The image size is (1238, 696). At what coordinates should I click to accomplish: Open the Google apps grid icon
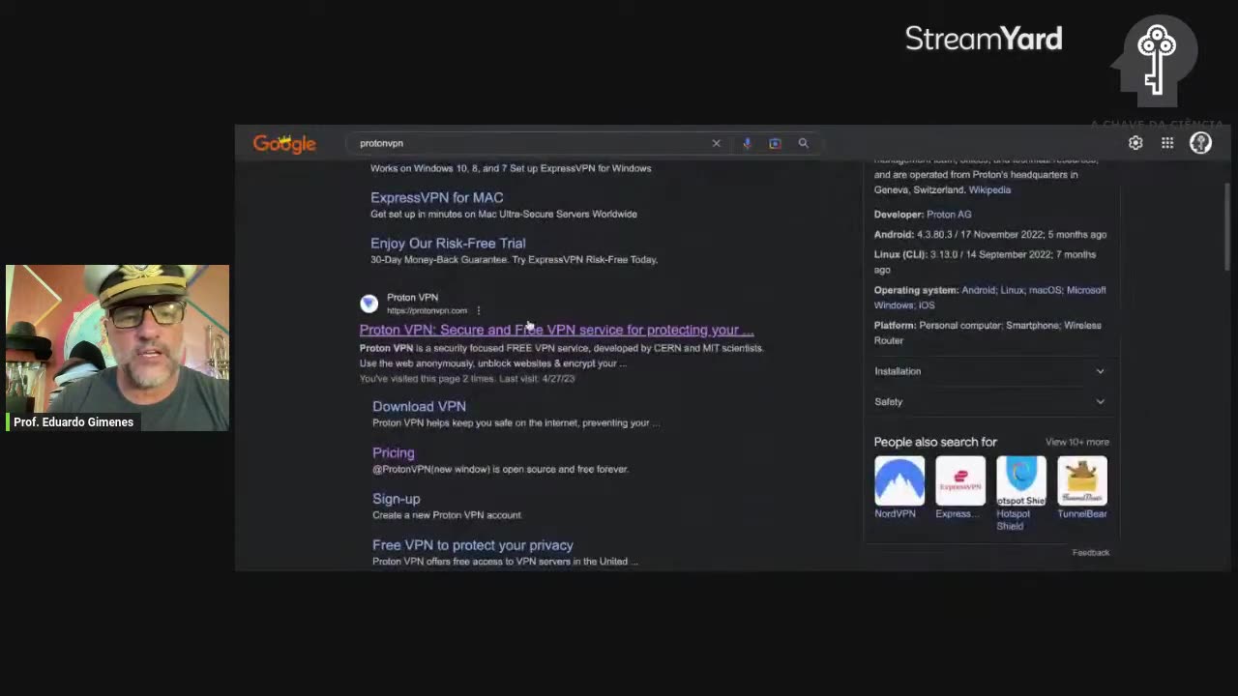tap(1167, 143)
